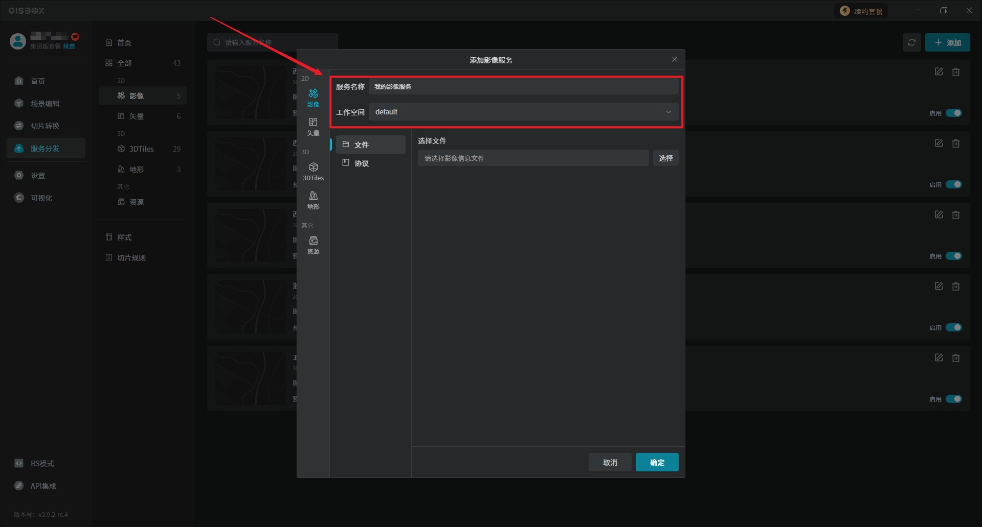The image size is (982, 527).
Task: Click the 服务名称 service name input field
Action: [523, 86]
